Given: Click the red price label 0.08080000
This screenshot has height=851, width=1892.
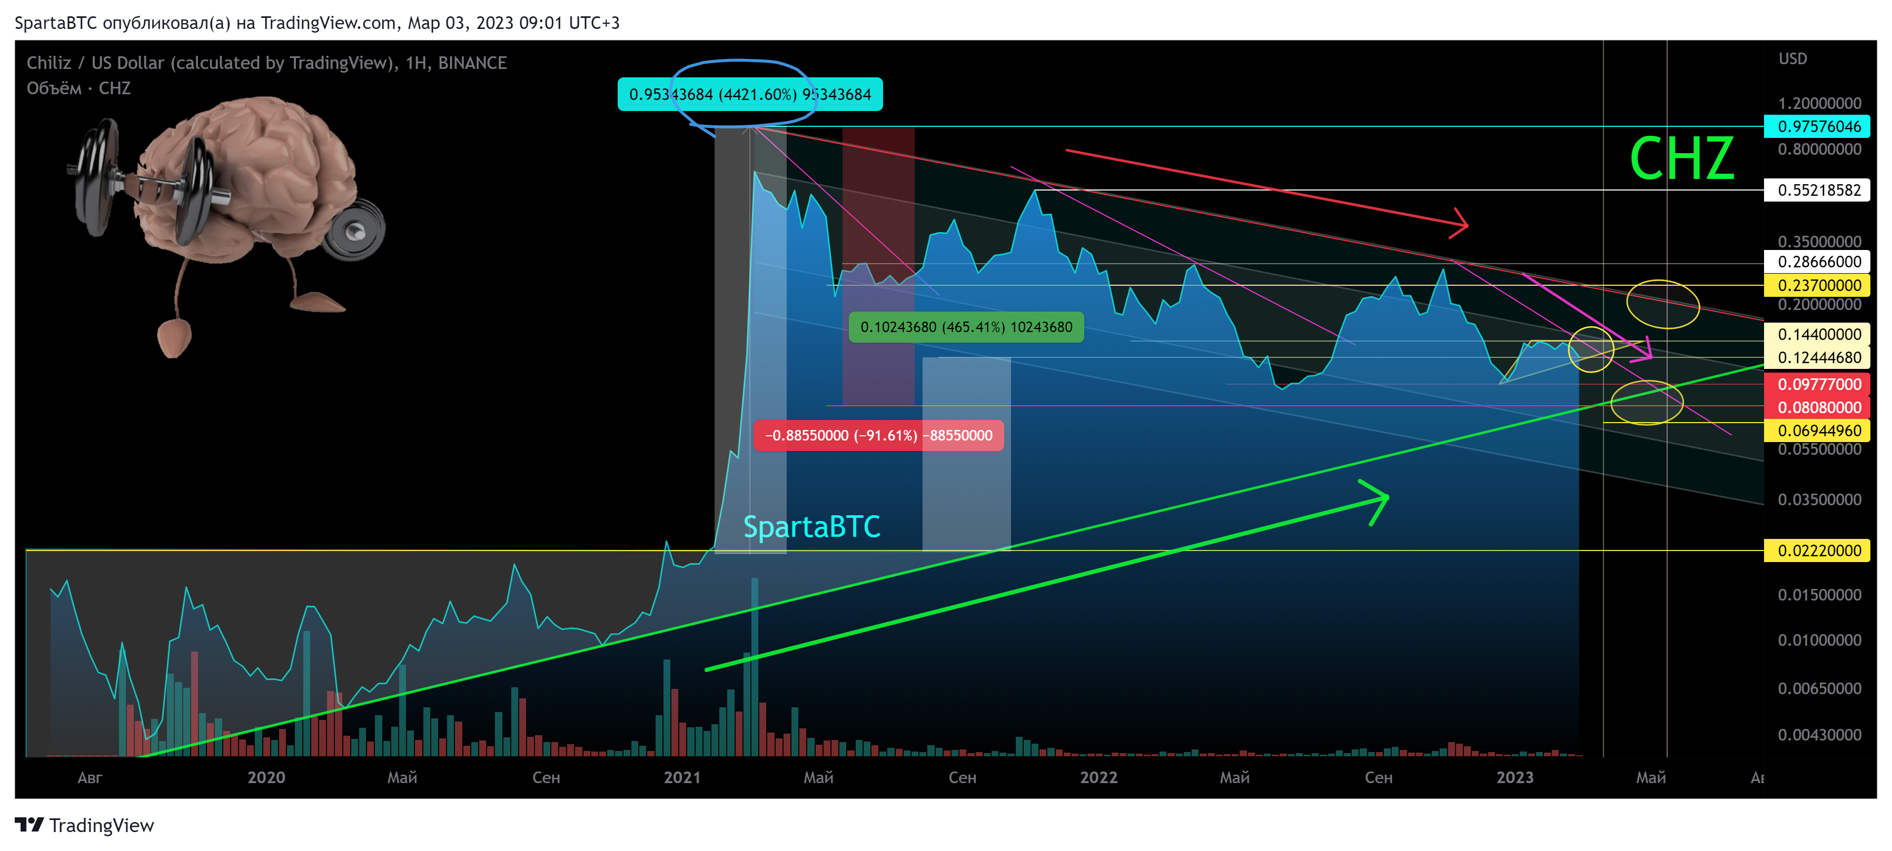Looking at the screenshot, I should (1817, 407).
